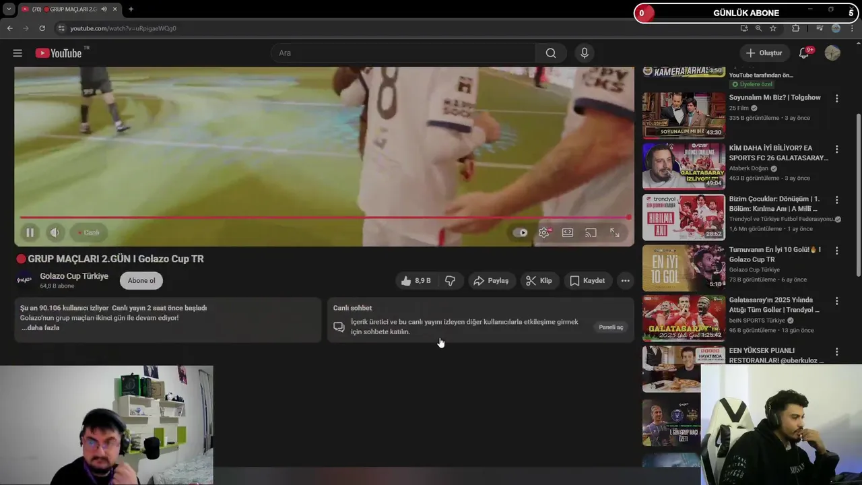Open Golazo Cup Türkiye channel name link
This screenshot has height=485, width=862.
click(74, 276)
